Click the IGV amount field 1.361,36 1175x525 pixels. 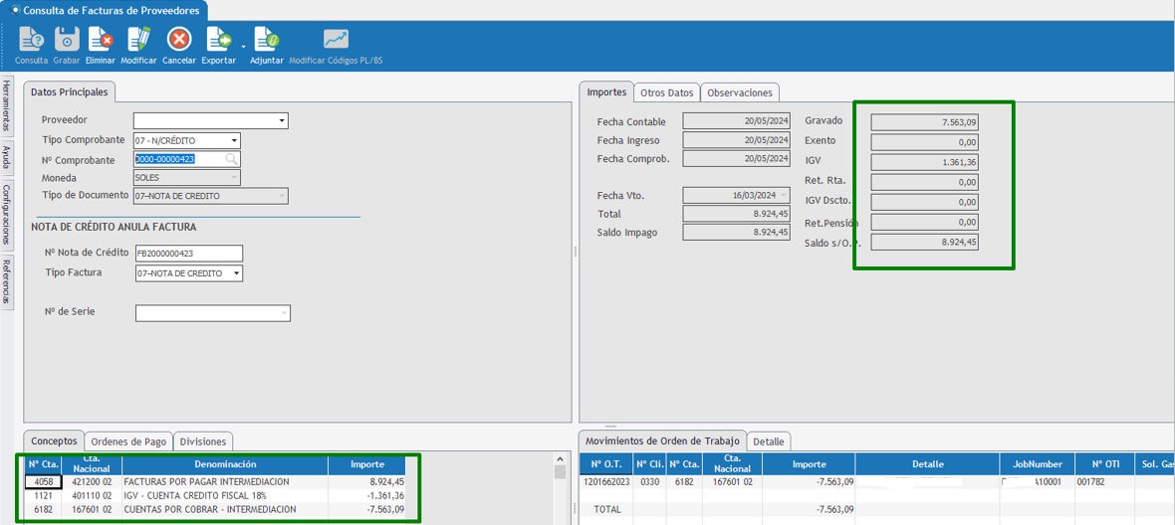coord(925,161)
